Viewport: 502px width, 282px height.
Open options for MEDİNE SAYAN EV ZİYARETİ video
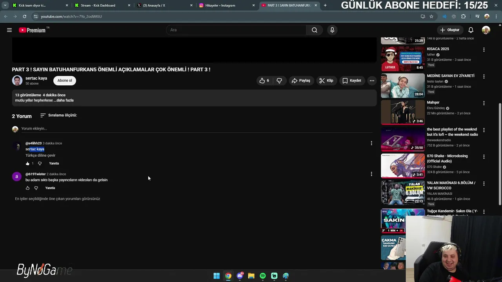pos(484,76)
